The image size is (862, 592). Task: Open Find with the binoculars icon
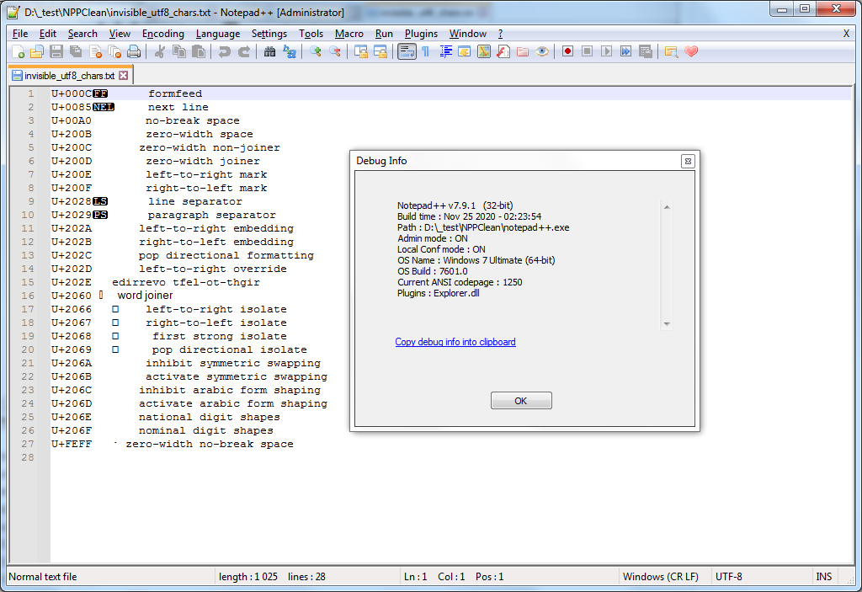pyautogui.click(x=269, y=51)
